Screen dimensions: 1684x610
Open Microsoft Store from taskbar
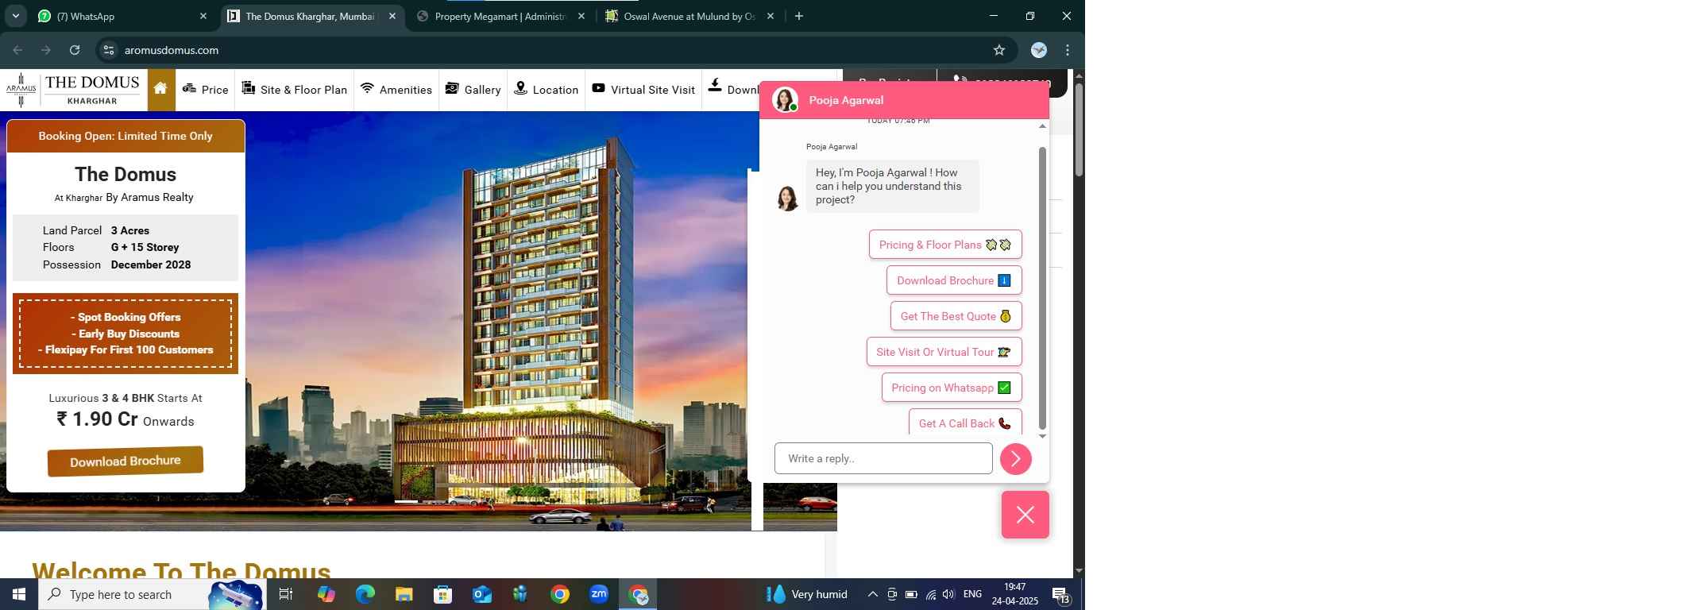point(442,594)
